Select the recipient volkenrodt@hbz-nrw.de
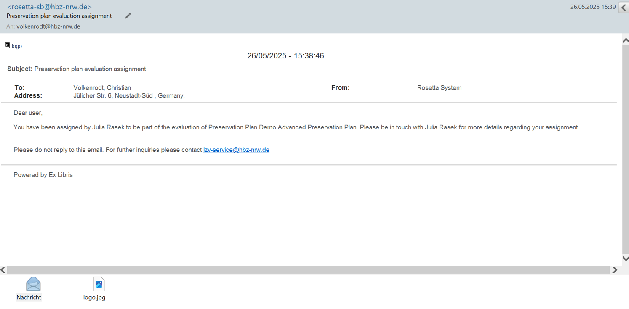629x309 pixels. [48, 26]
